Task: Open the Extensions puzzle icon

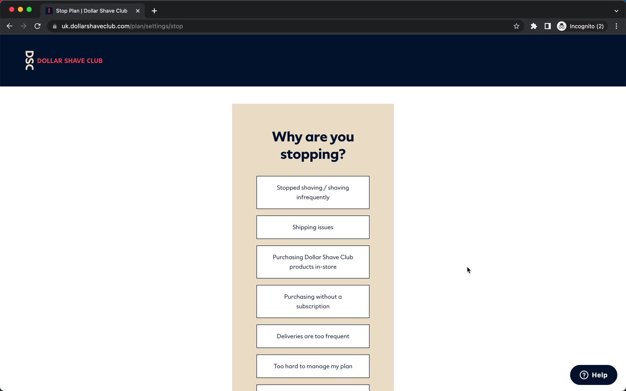Action: (534, 26)
